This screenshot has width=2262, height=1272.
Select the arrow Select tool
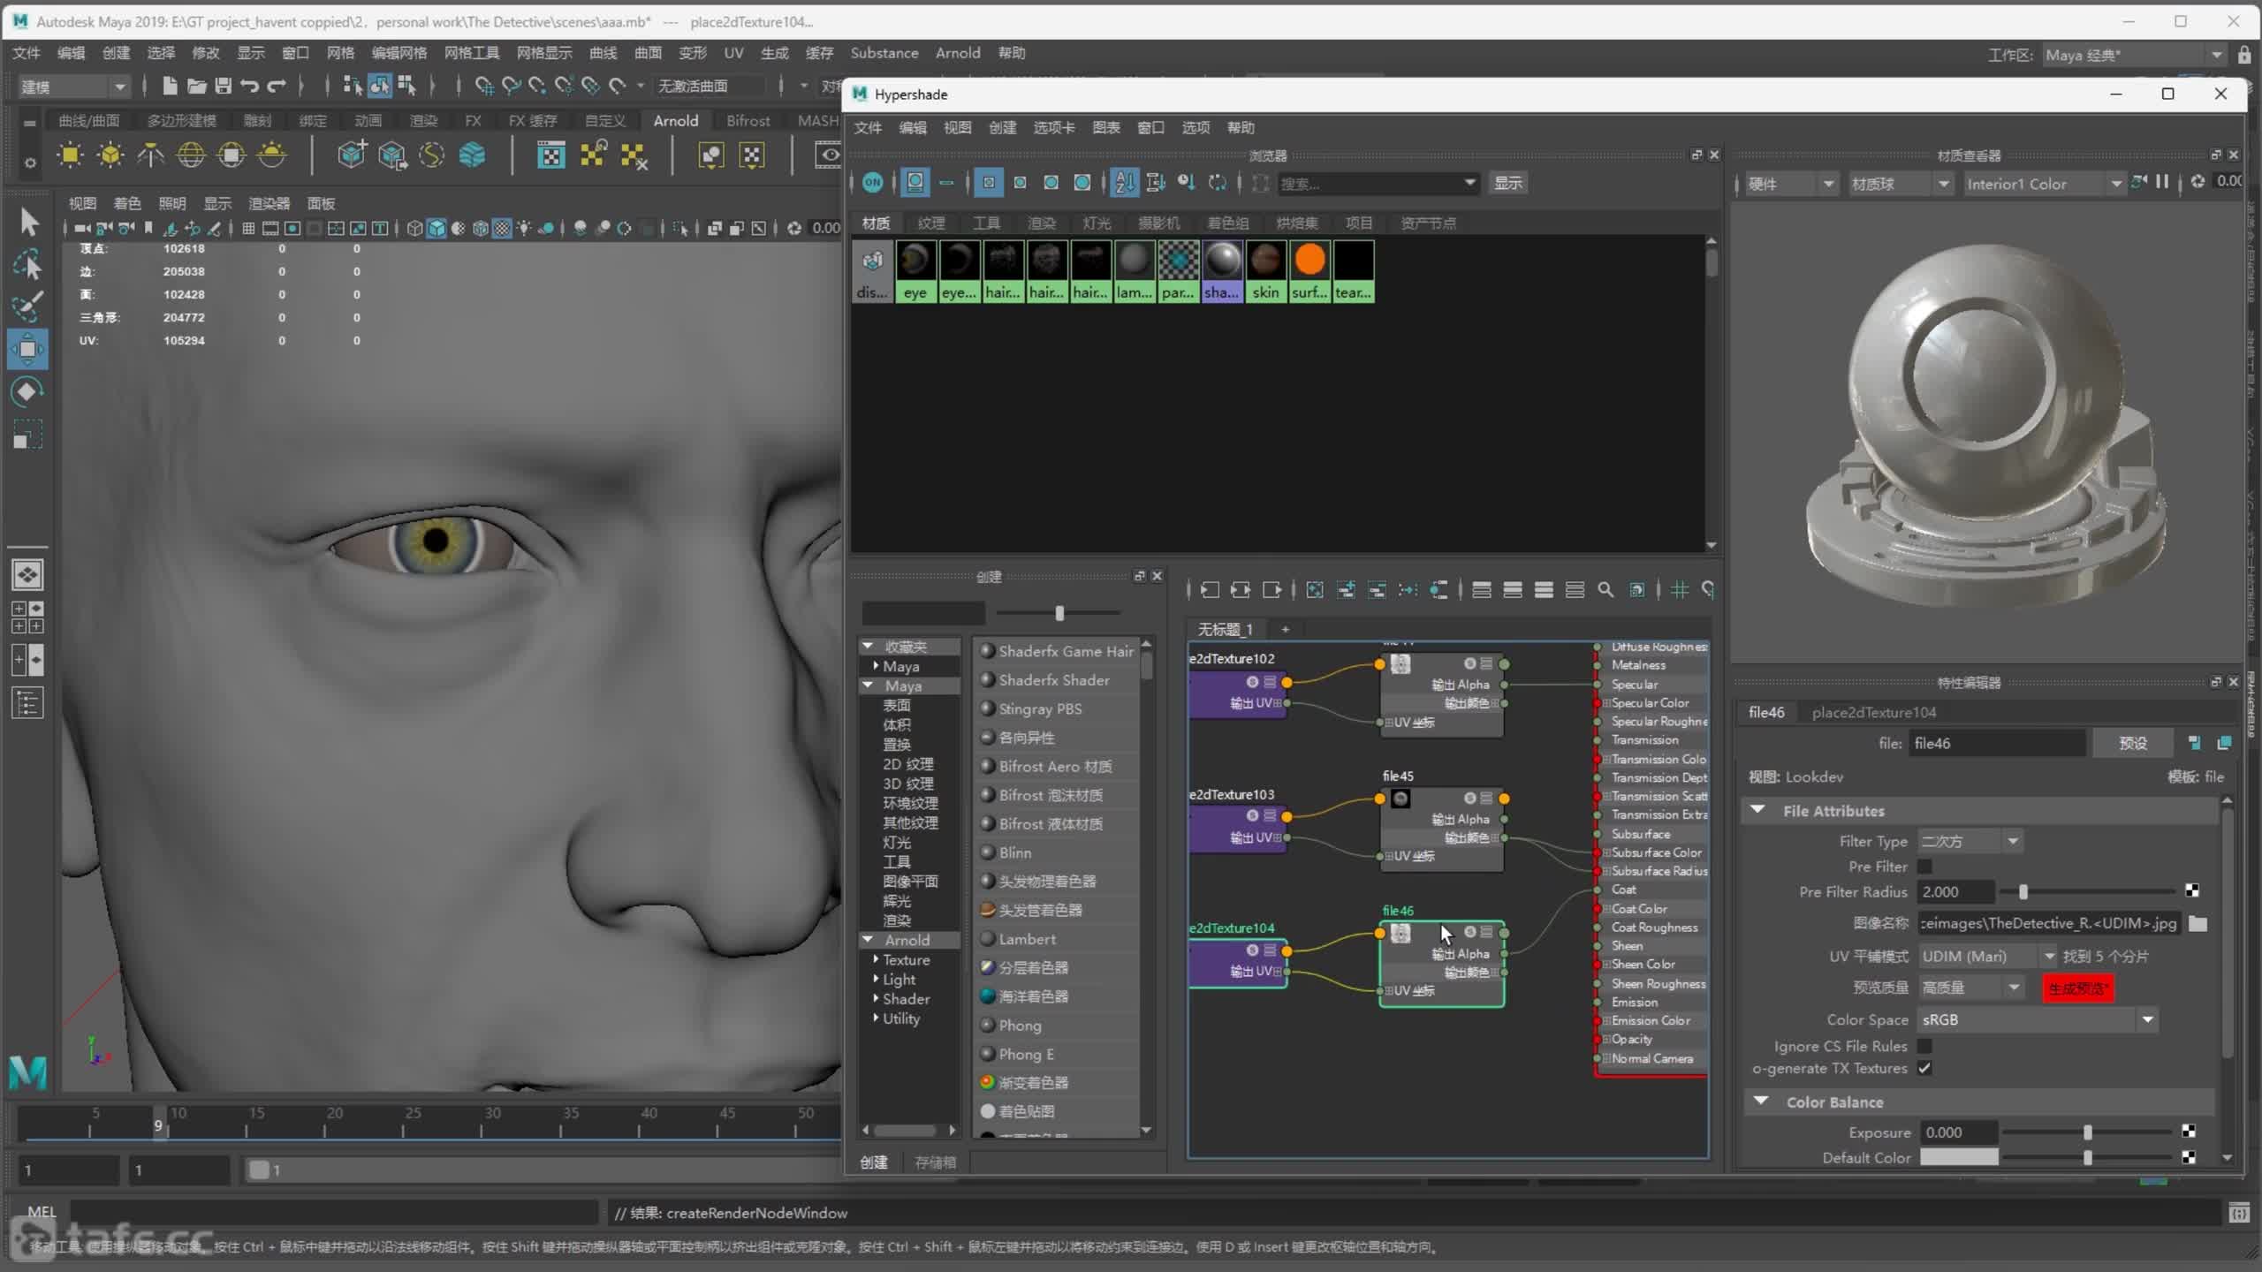(28, 222)
